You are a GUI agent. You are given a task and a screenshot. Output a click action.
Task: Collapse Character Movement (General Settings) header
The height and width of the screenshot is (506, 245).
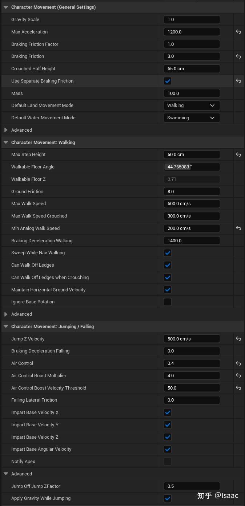click(x=6, y=7)
